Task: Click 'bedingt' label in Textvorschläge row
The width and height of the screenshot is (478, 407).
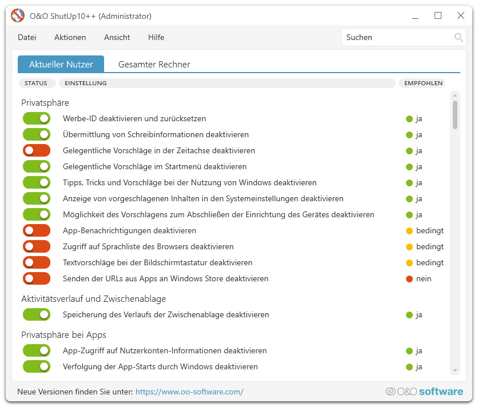Action: pyautogui.click(x=430, y=263)
